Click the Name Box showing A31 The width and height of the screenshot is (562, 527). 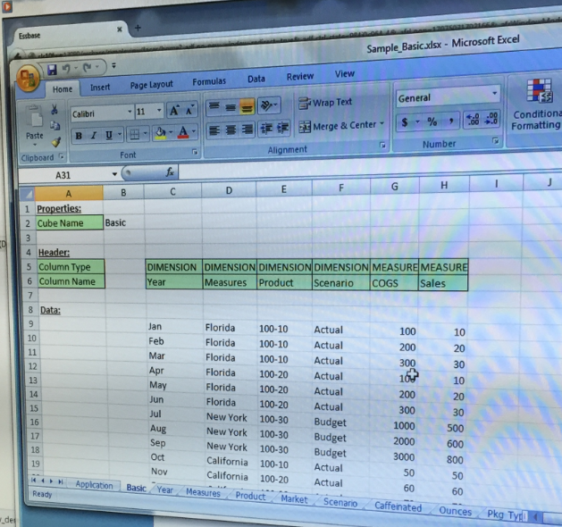(x=63, y=175)
